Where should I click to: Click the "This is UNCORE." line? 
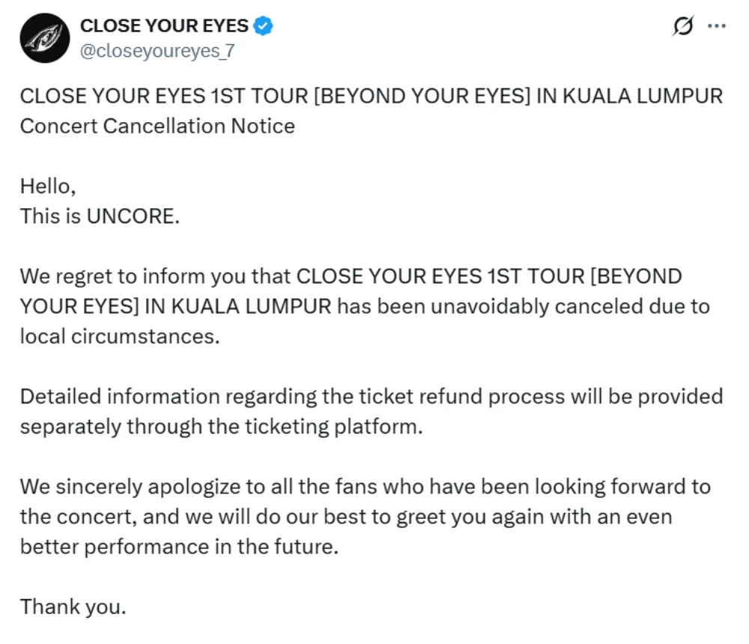[100, 216]
